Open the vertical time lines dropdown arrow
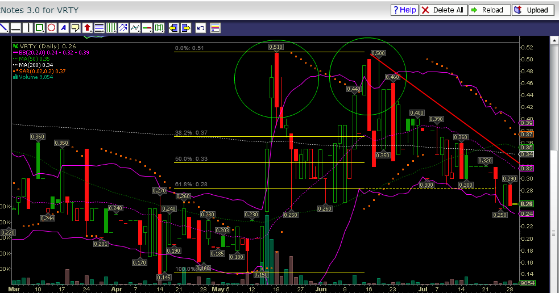Image resolution: width=559 pixels, height=293 pixels. [x=115, y=31]
